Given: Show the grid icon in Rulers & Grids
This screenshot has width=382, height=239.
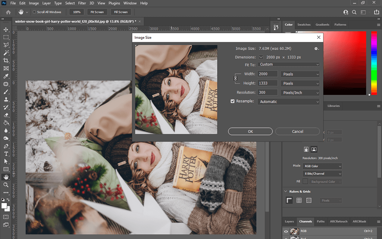Looking at the screenshot, I should (x=299, y=201).
